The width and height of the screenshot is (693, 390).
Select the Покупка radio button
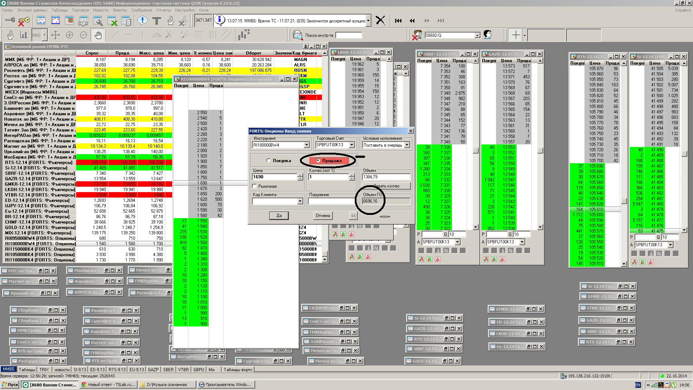(x=268, y=160)
